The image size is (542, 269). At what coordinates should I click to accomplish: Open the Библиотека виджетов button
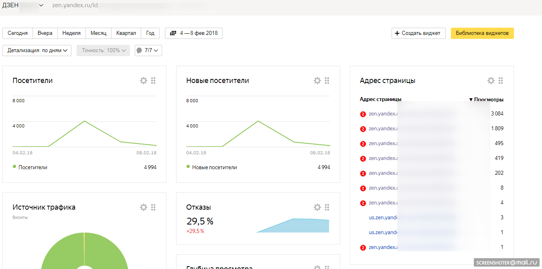click(x=482, y=33)
